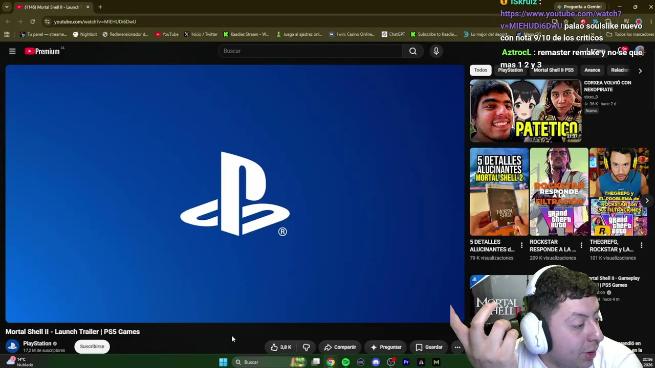The width and height of the screenshot is (655, 368).
Task: Open the 'PATETICO' video thumbnail
Action: (526, 110)
